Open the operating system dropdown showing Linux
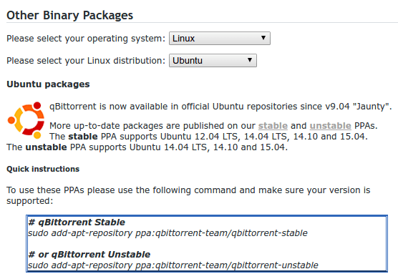This screenshot has height=274, width=398. [x=220, y=39]
